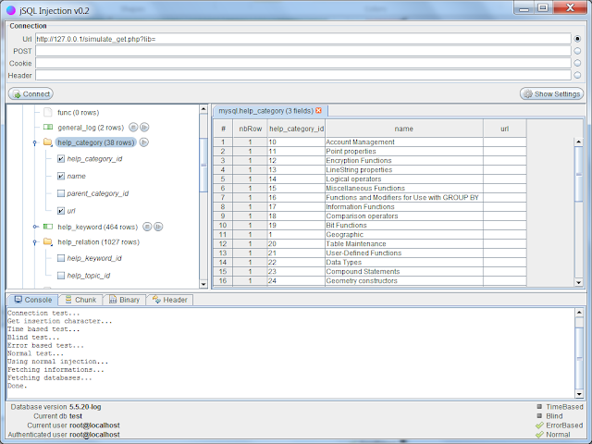
Task: Uncheck the help_category_id column checkbox
Action: click(61, 159)
